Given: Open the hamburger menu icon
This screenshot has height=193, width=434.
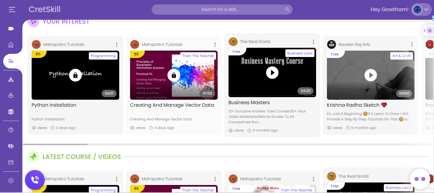Looking at the screenshot, I should [x=12, y=10].
